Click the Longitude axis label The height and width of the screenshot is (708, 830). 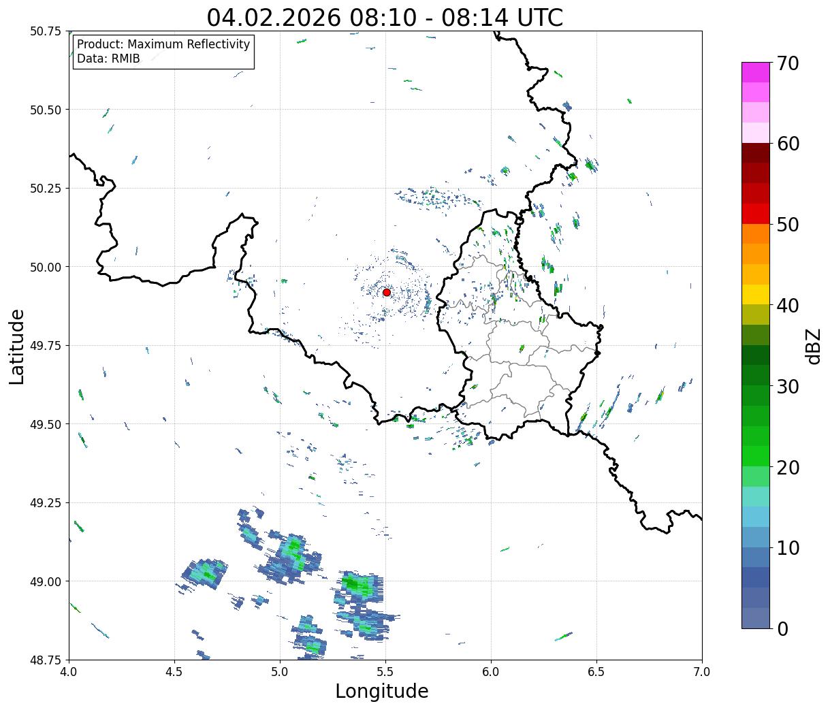[382, 692]
